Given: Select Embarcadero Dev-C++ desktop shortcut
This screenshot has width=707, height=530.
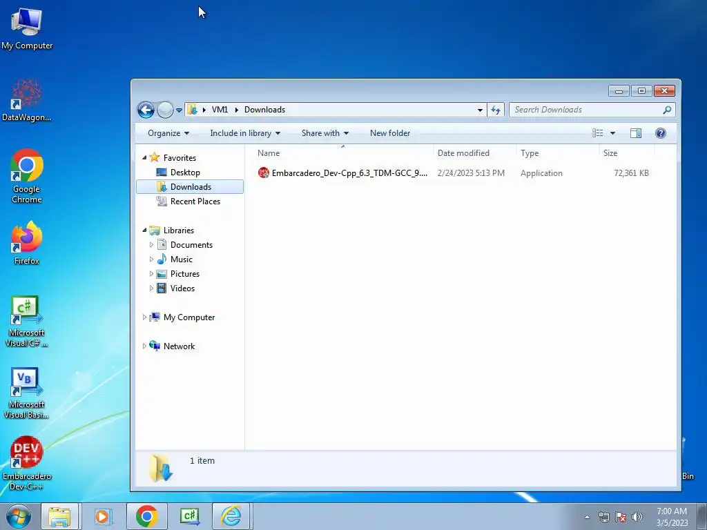Looking at the screenshot, I should (x=27, y=463).
